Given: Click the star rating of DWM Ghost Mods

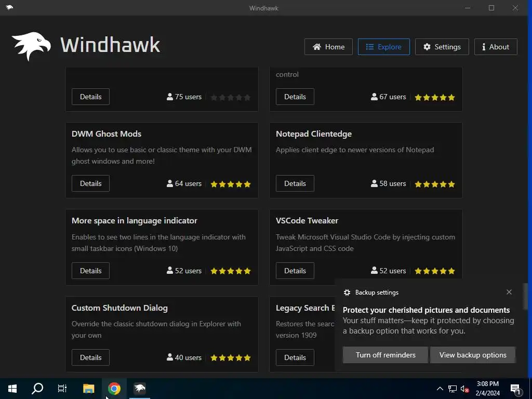Looking at the screenshot, I should (231, 184).
